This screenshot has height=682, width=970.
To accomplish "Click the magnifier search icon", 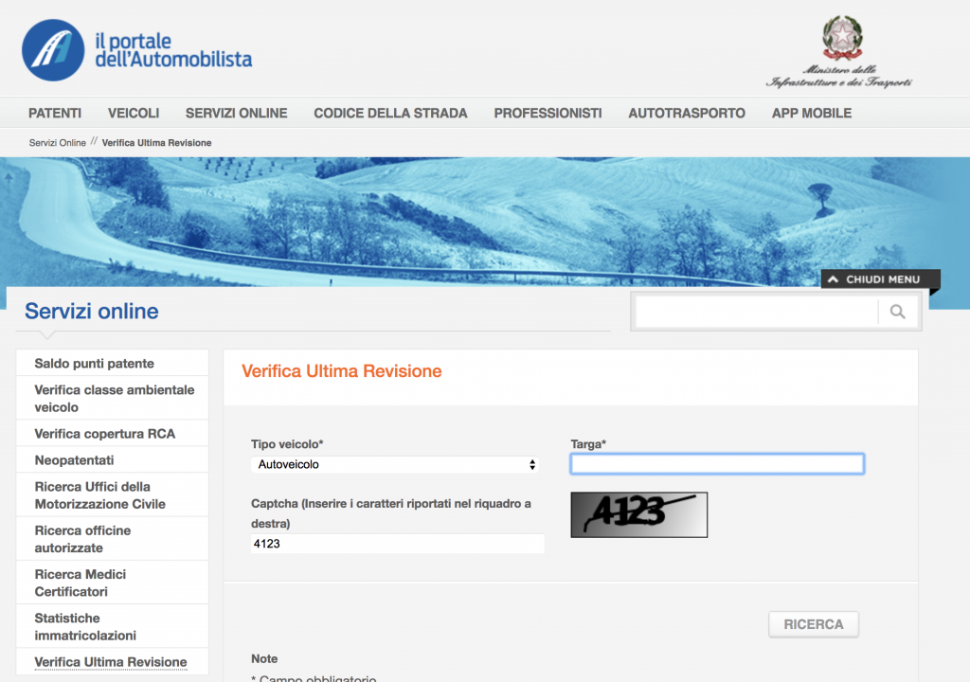I will coord(898,312).
